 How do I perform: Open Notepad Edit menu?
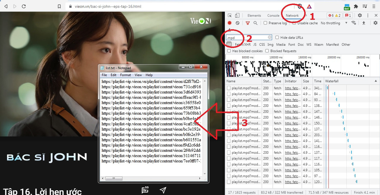[x=113, y=75]
